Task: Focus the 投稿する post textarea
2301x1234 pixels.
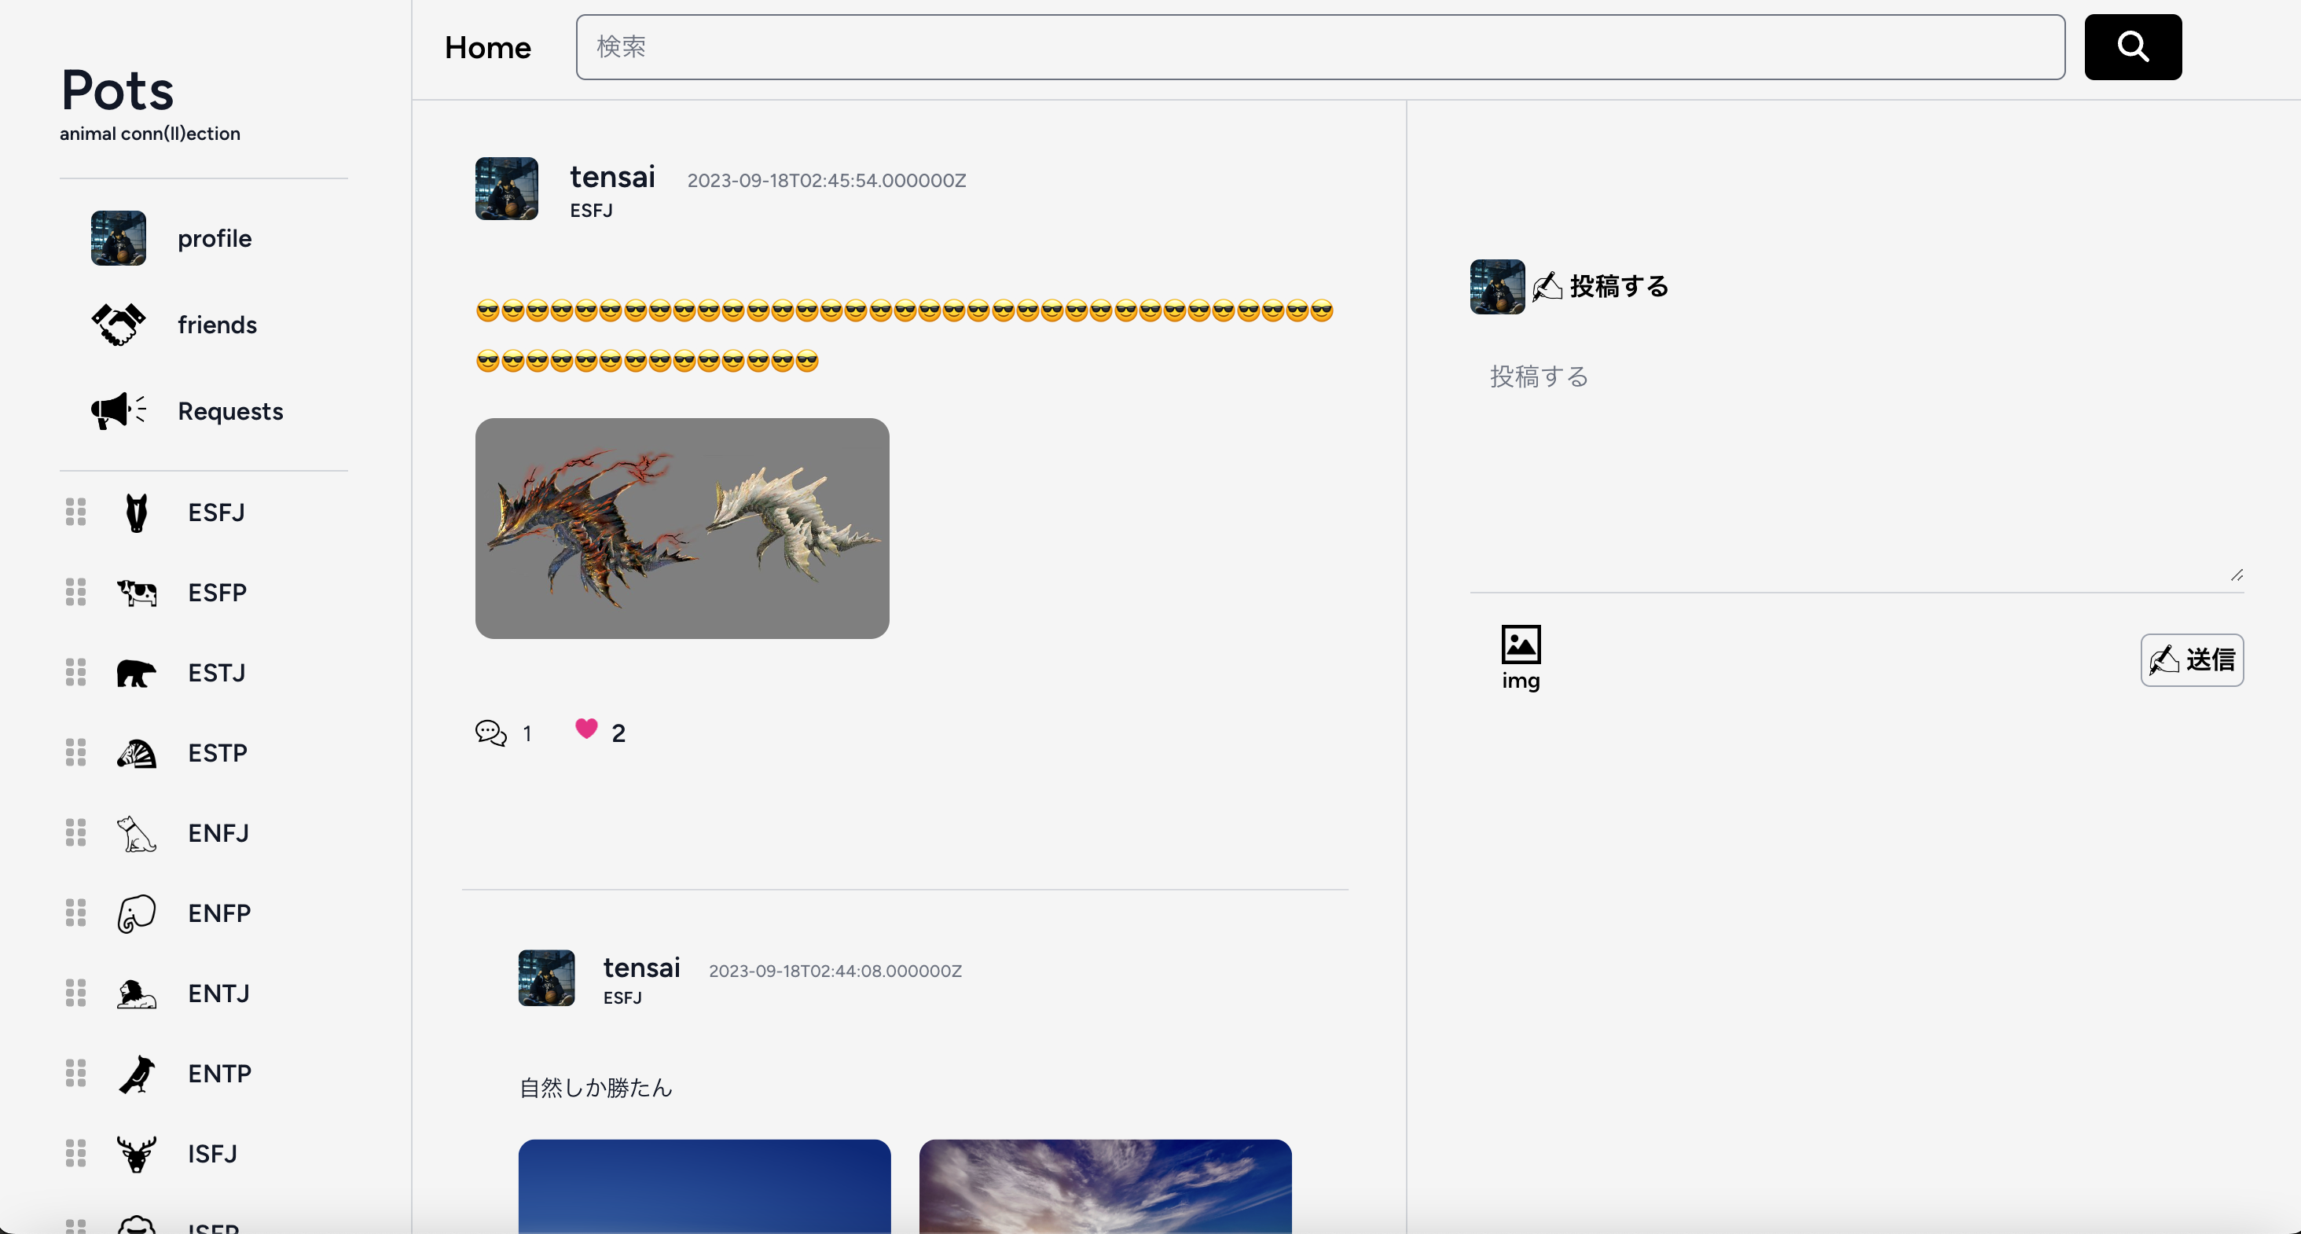Action: [x=1856, y=468]
